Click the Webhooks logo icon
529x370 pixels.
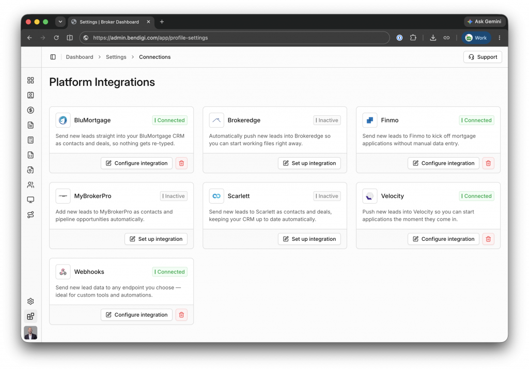coord(63,272)
